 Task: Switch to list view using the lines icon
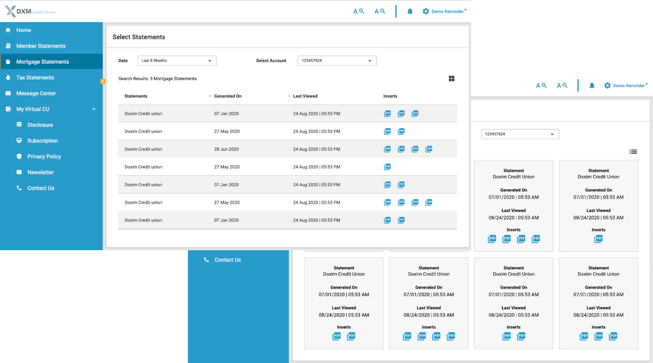click(x=633, y=152)
